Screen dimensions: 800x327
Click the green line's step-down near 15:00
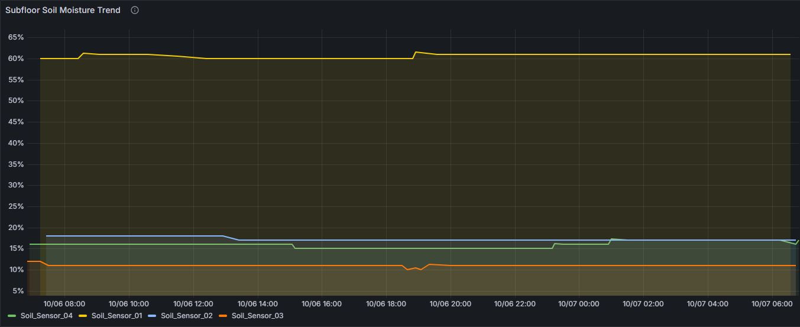coord(294,246)
